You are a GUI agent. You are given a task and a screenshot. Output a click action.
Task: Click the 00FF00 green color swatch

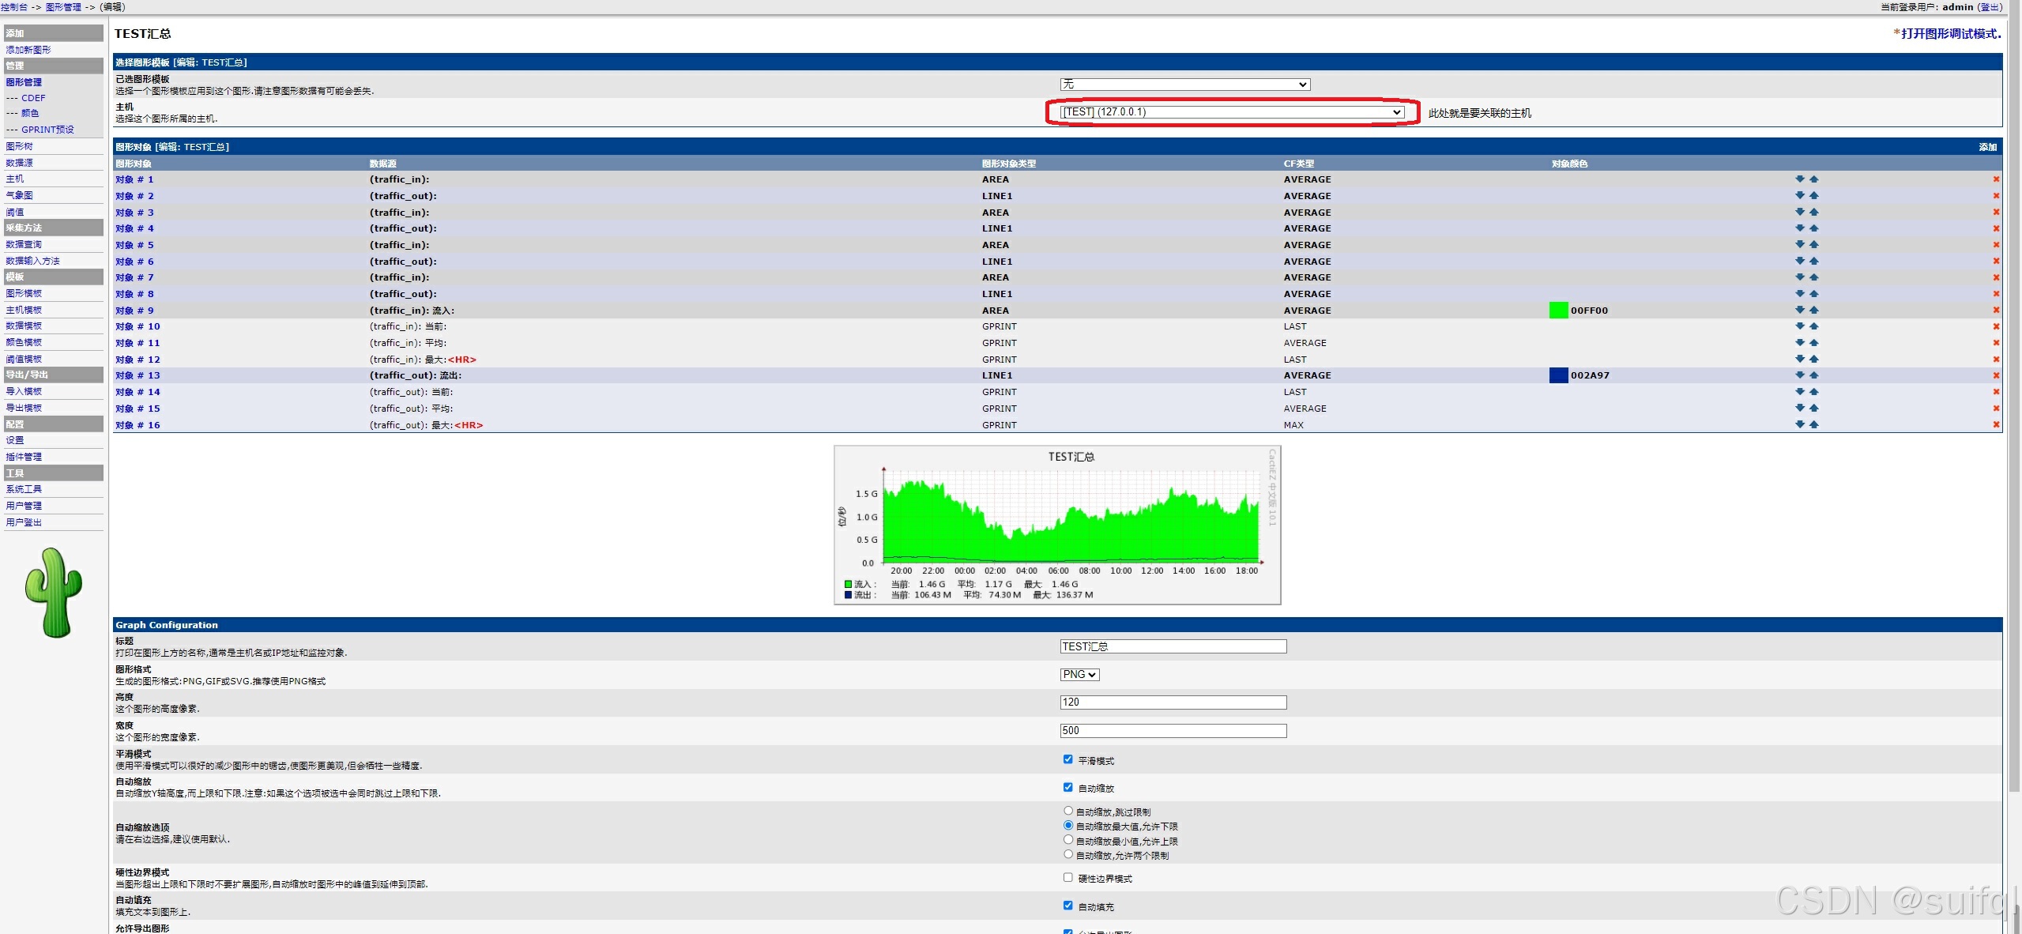pos(1558,311)
